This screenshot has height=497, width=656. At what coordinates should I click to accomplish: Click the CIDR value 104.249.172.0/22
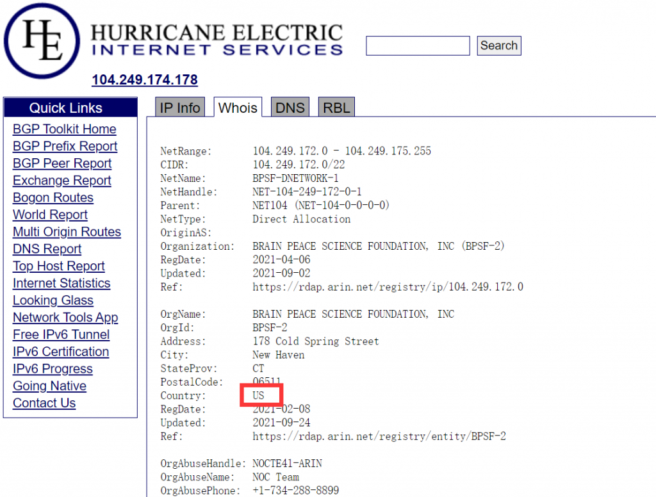pos(299,165)
